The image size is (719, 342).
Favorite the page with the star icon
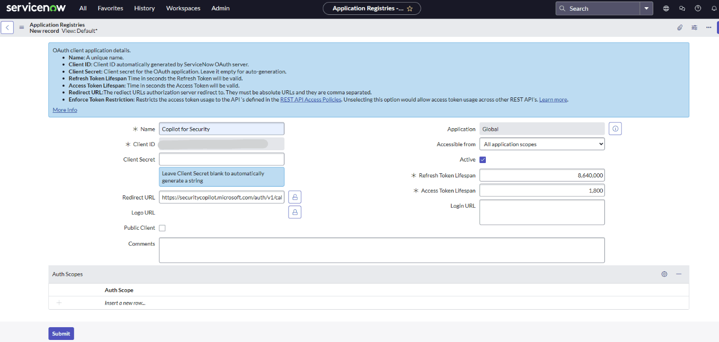click(409, 9)
